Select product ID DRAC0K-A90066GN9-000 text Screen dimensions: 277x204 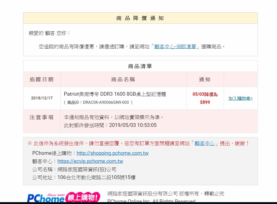(106, 102)
